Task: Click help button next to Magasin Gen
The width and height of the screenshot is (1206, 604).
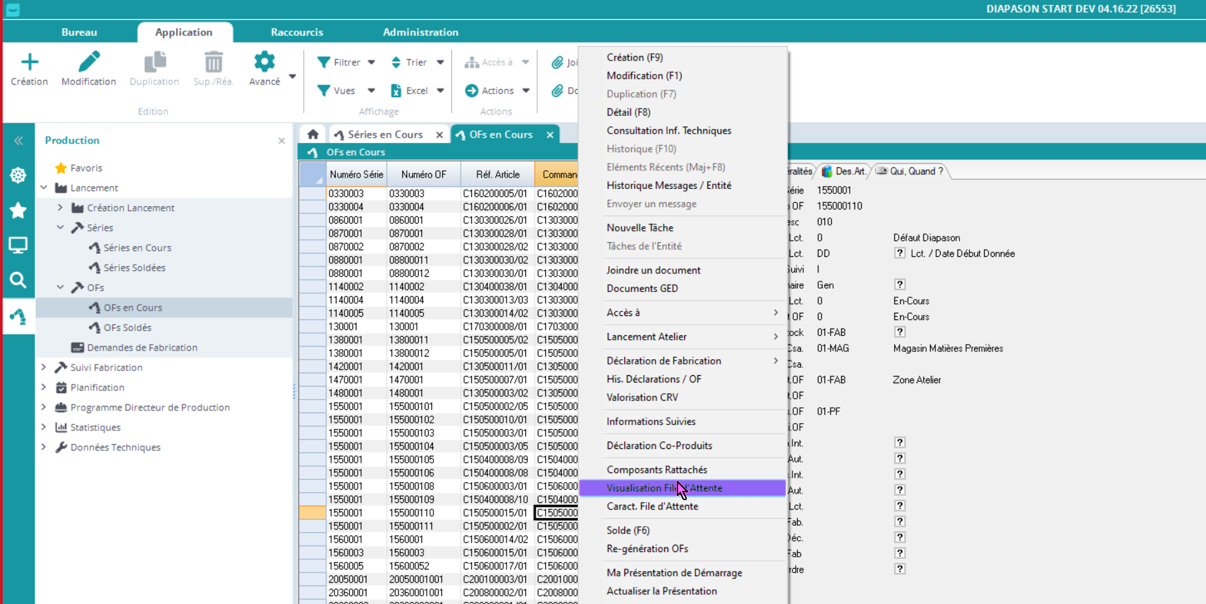Action: click(900, 285)
